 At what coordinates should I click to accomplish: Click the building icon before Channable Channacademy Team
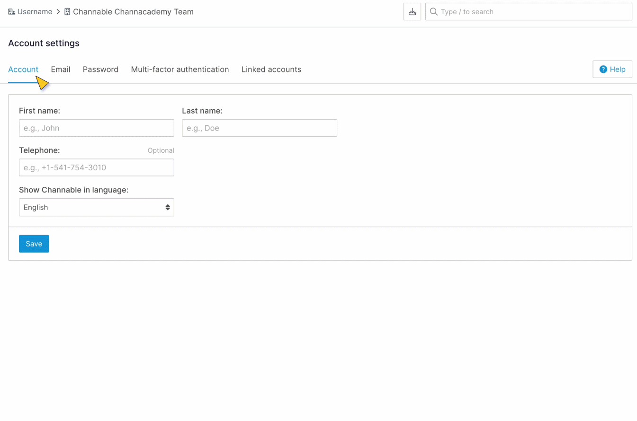click(67, 12)
